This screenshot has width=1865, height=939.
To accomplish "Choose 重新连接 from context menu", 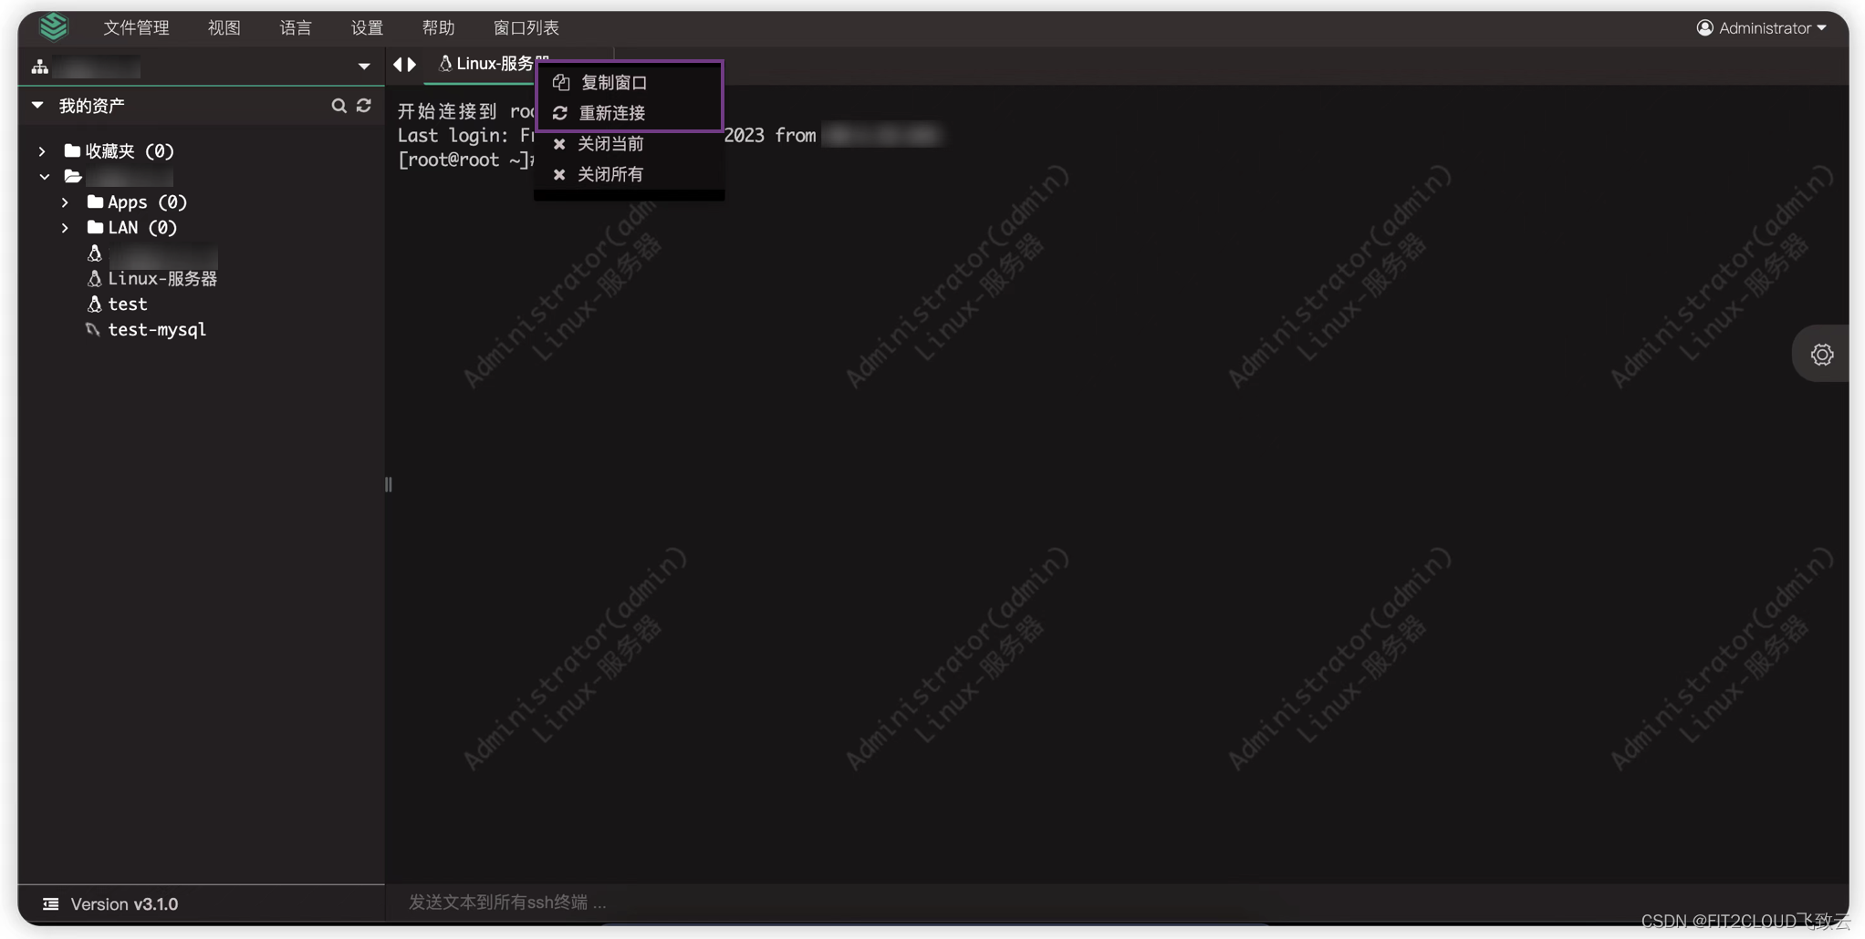I will click(630, 113).
